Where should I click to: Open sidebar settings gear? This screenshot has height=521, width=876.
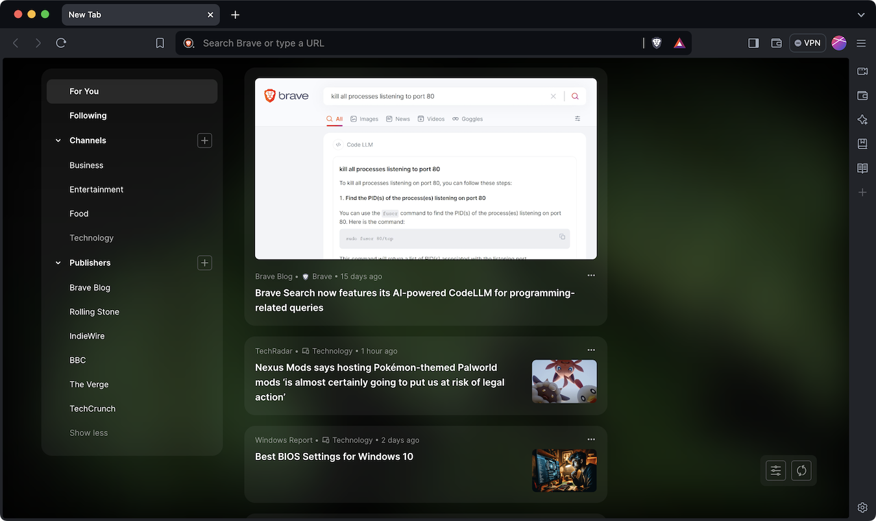pos(862,507)
